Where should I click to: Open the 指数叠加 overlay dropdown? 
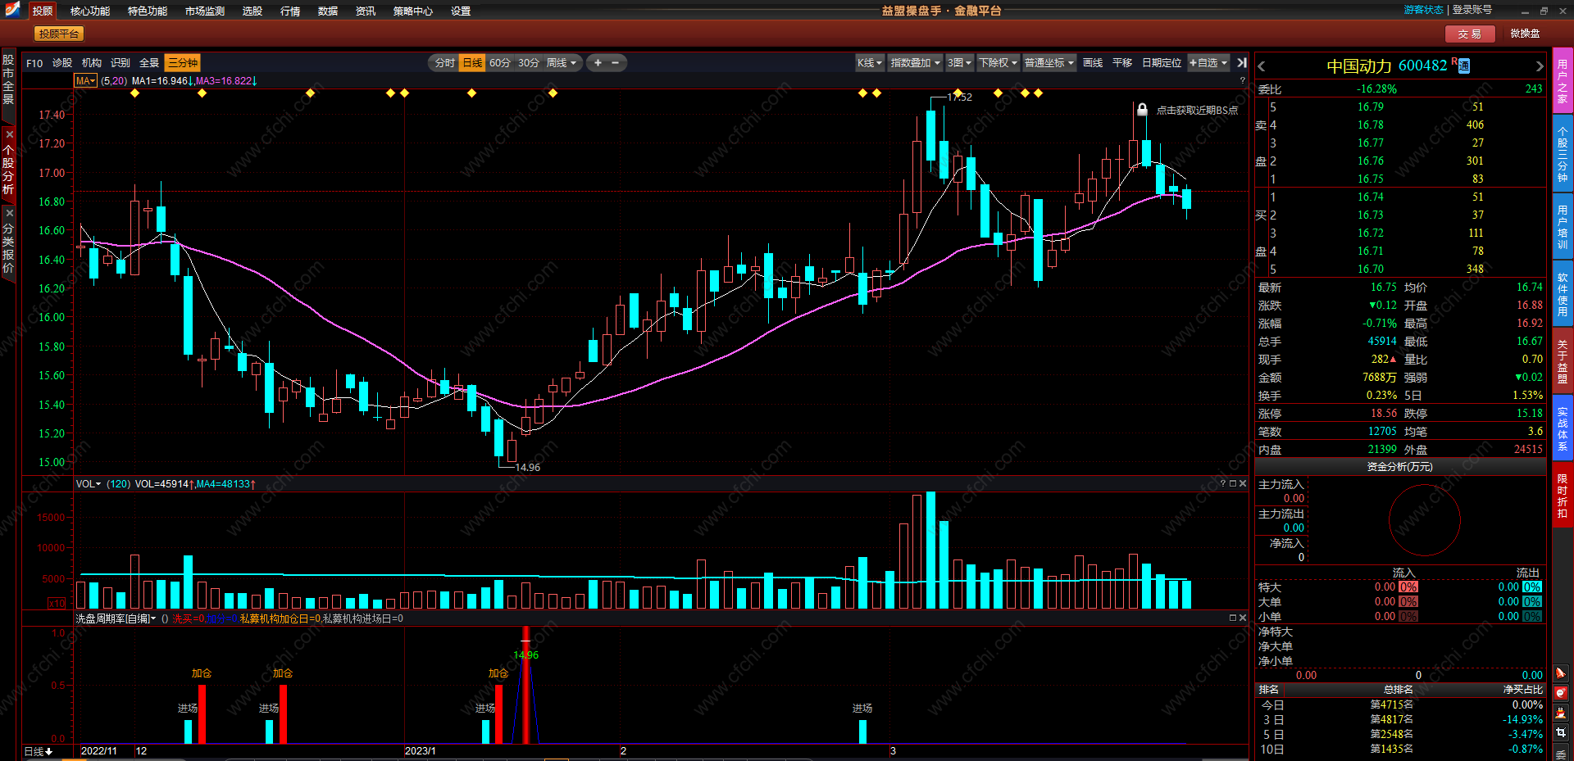click(916, 63)
